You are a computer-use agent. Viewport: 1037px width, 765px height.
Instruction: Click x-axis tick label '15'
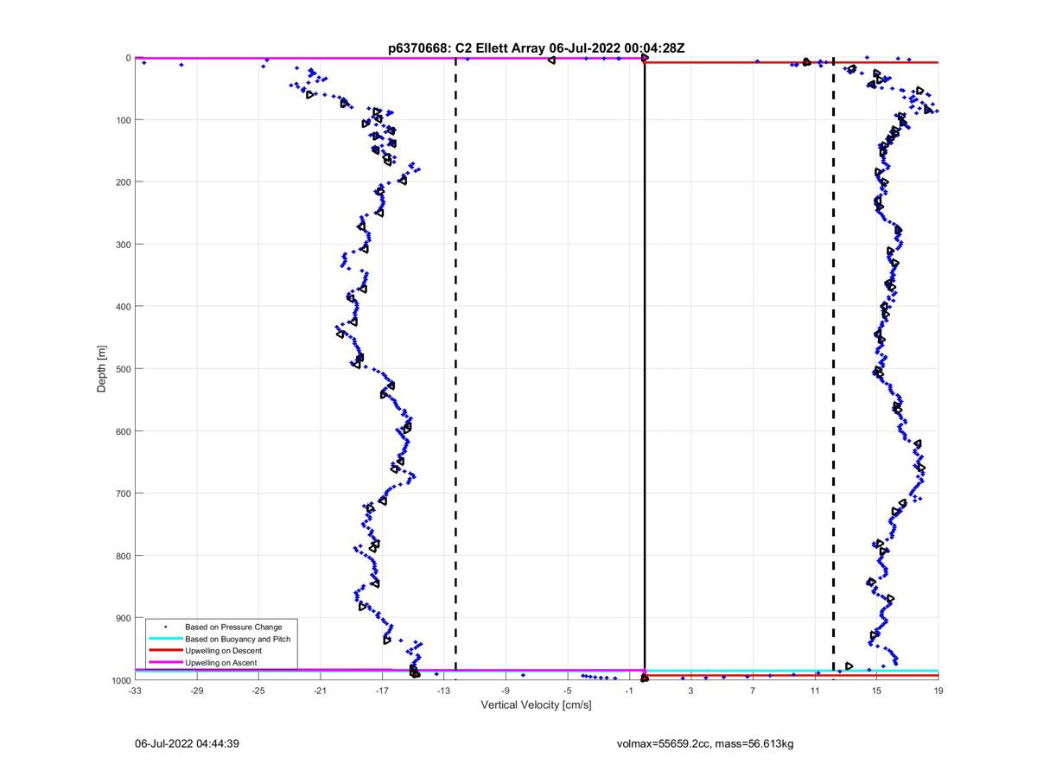coord(876,692)
